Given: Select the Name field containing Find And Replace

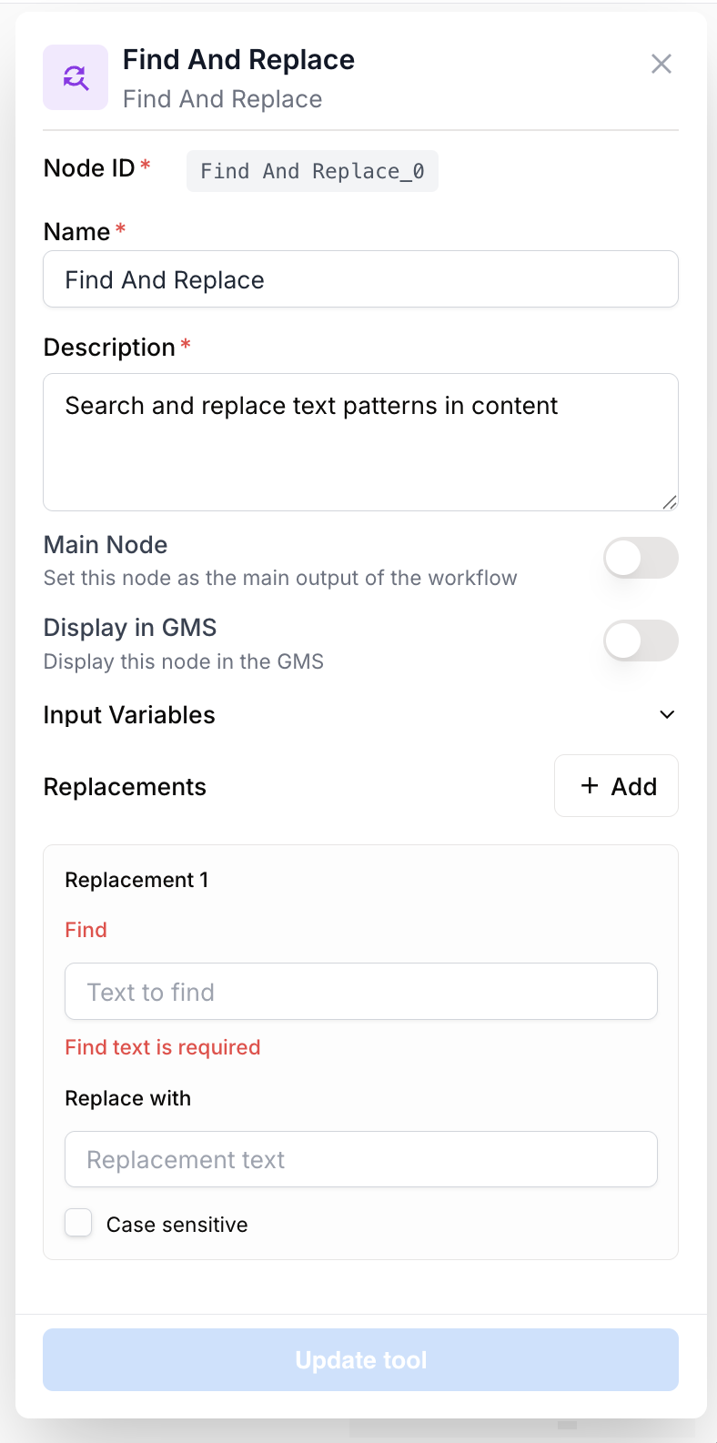Looking at the screenshot, I should click(x=360, y=279).
